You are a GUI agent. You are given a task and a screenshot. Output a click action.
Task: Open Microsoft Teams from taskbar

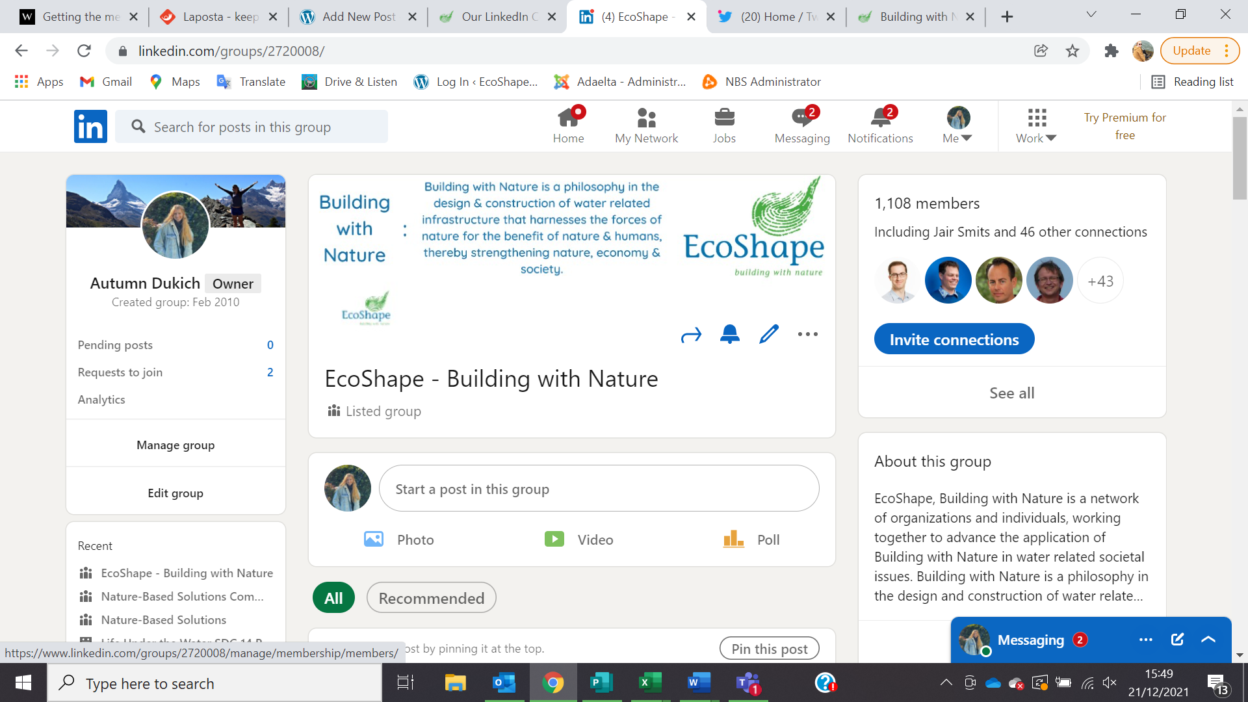coord(748,682)
